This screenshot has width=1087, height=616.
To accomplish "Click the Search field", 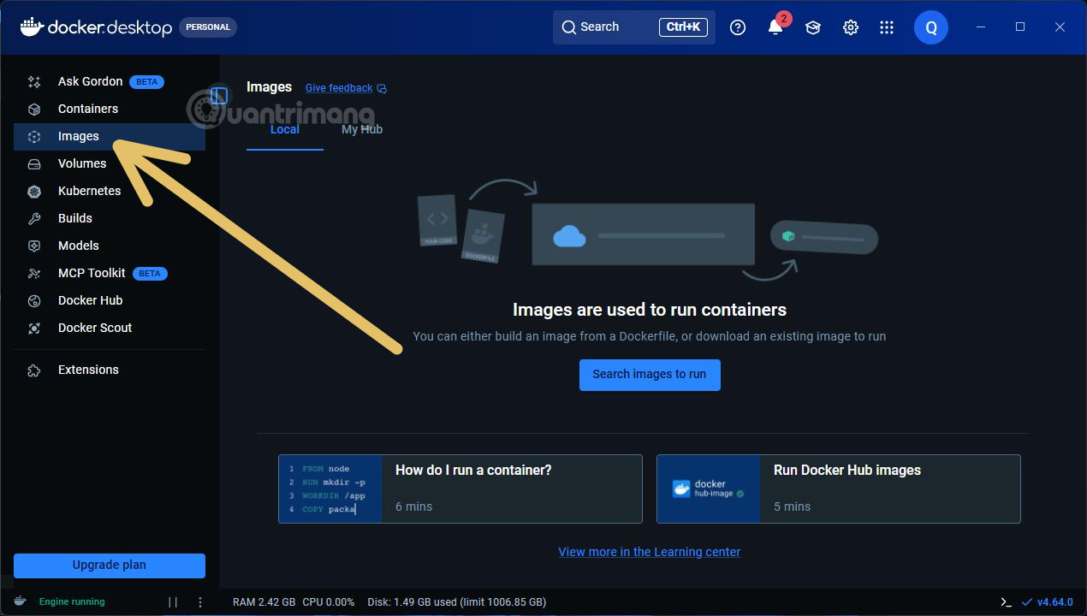I will click(634, 27).
